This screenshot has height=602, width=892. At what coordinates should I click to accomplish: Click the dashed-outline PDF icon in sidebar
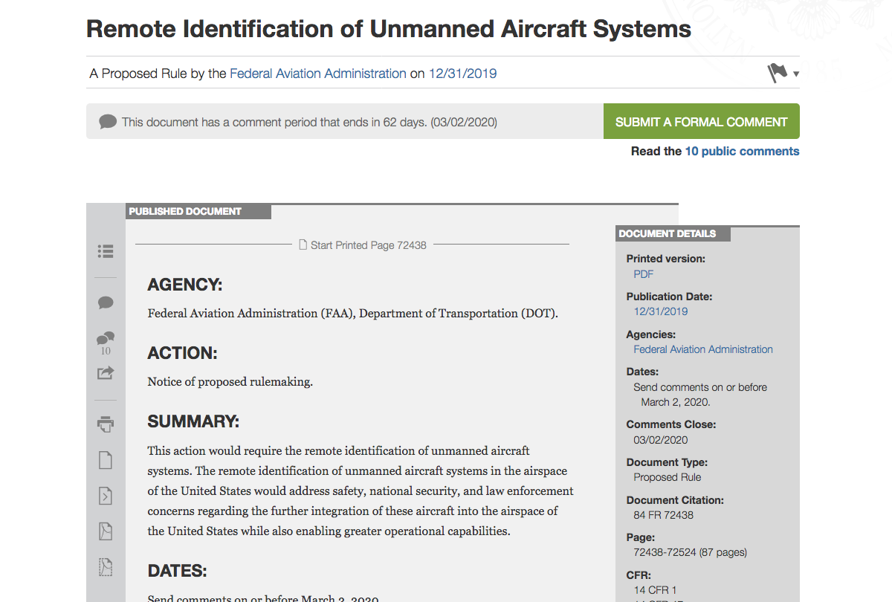106,567
